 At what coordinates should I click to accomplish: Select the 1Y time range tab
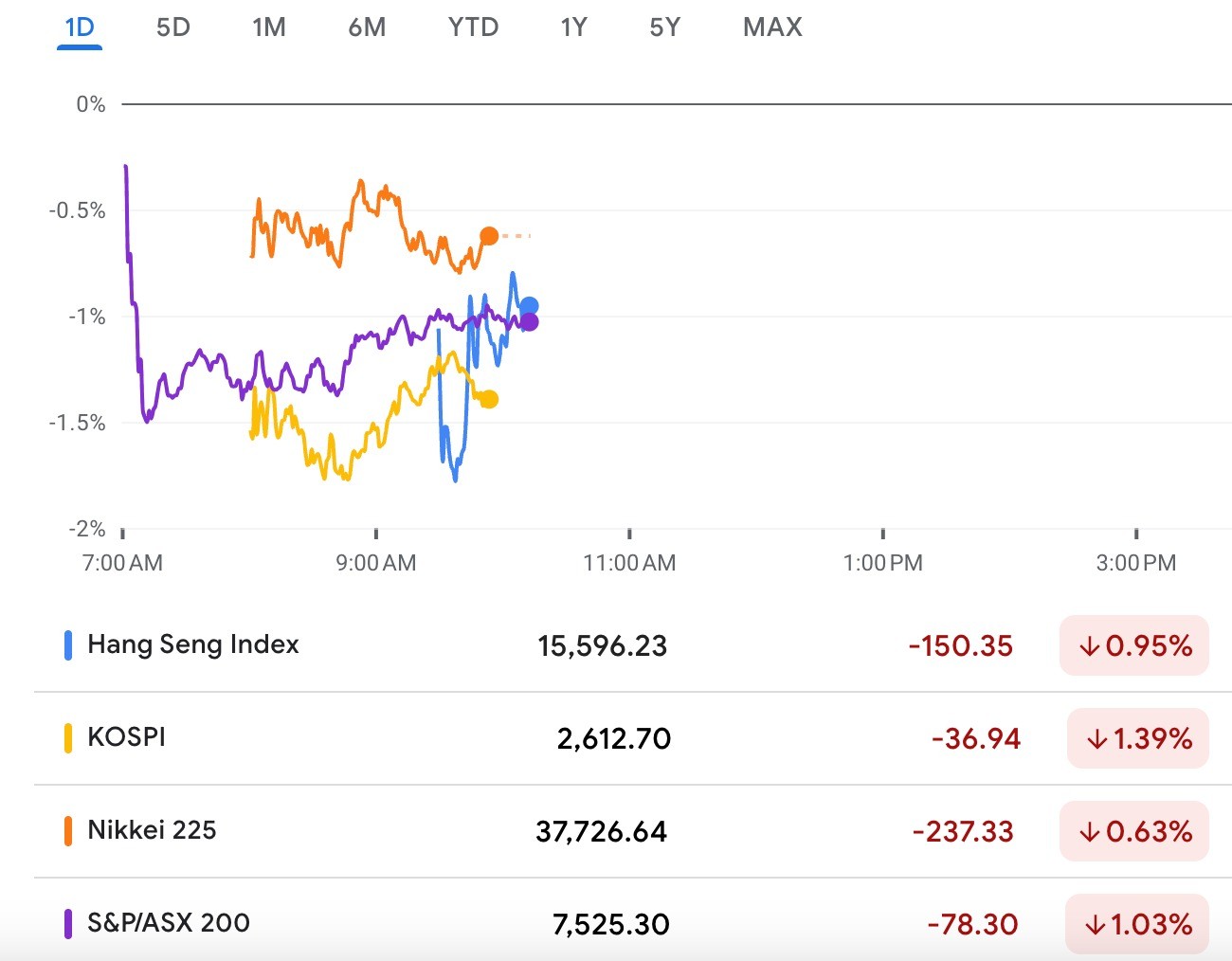click(x=573, y=27)
